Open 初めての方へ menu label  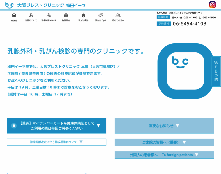point(118,21)
